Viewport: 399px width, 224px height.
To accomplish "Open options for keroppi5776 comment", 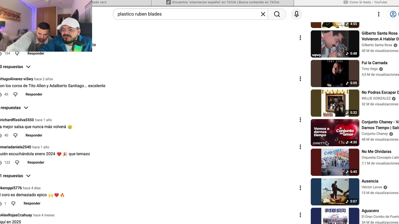I will pyautogui.click(x=300, y=188).
